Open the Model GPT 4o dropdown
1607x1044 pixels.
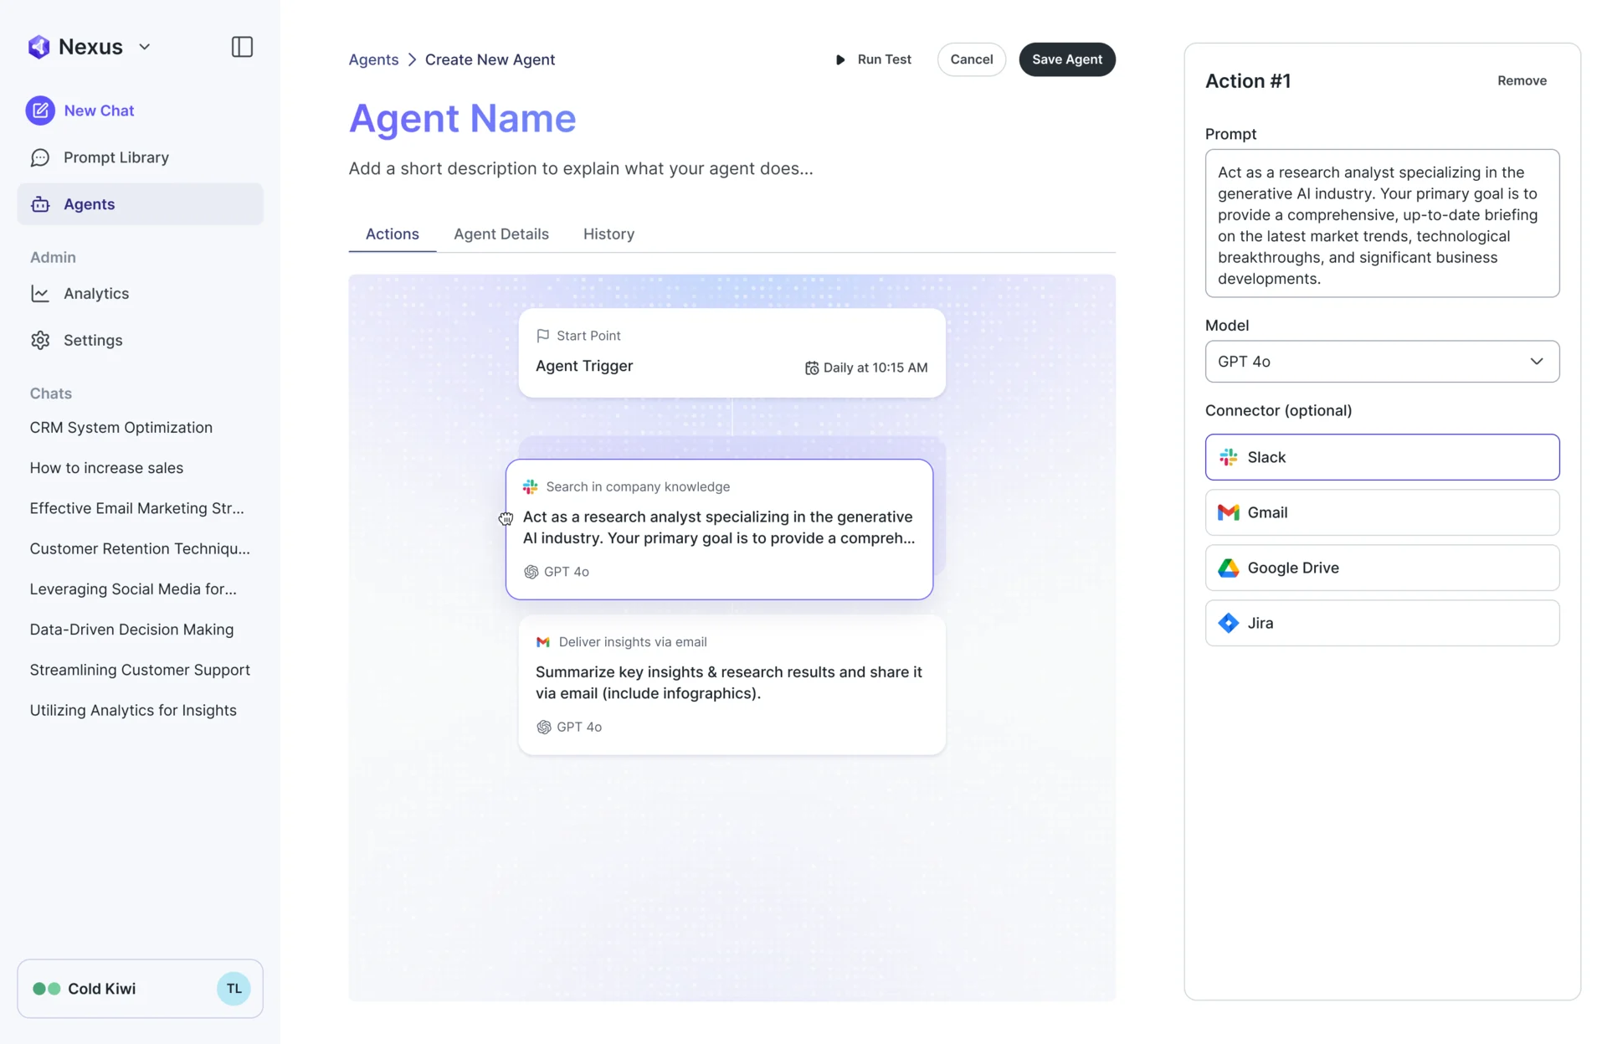tap(1382, 362)
